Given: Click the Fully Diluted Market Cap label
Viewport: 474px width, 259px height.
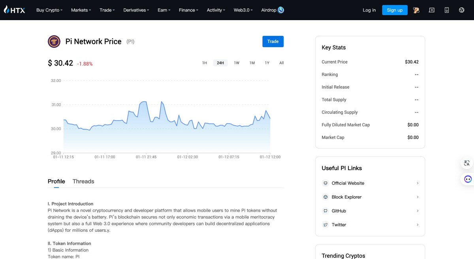Looking at the screenshot, I should tap(346, 125).
